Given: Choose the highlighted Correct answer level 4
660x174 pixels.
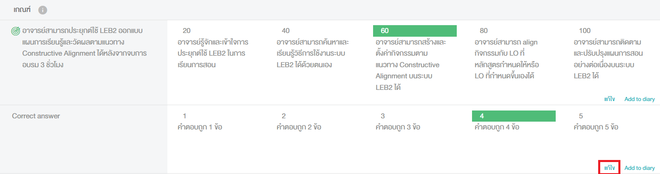Looking at the screenshot, I should pos(514,122).
